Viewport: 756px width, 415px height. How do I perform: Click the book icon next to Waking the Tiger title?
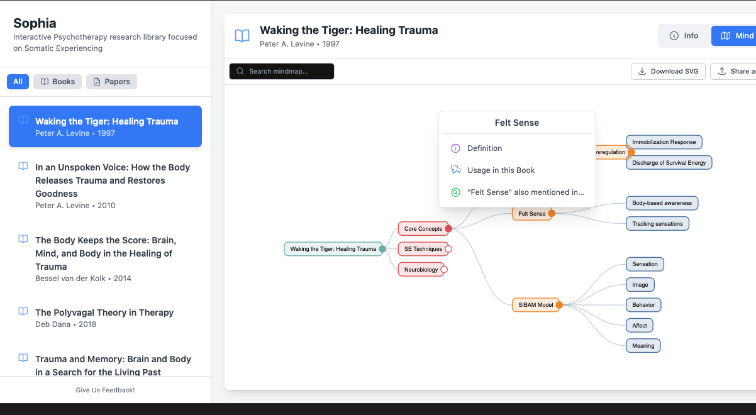242,36
